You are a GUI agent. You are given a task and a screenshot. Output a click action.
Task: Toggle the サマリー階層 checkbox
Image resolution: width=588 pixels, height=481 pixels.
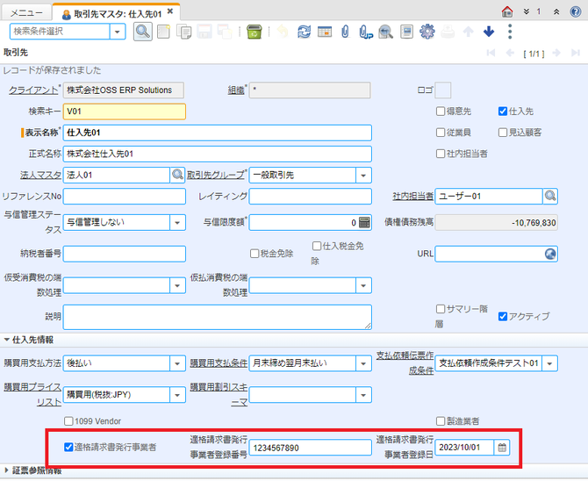[x=441, y=309]
